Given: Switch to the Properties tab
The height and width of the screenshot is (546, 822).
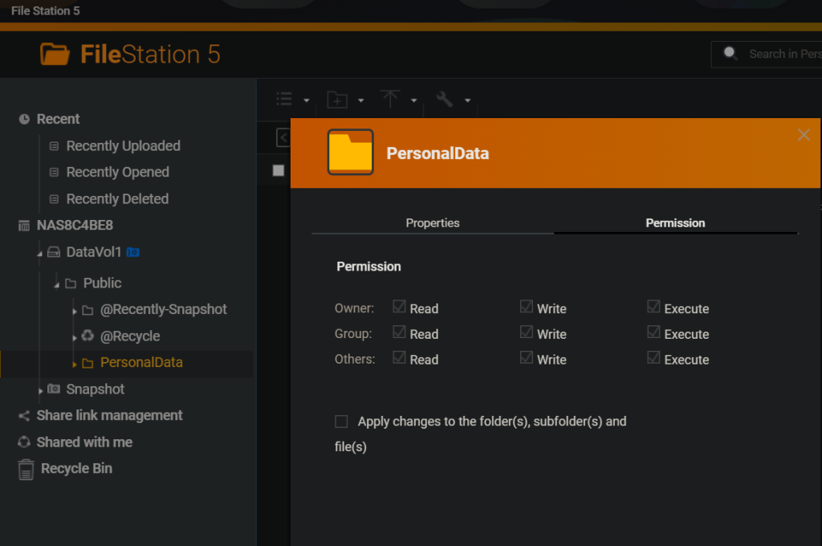Looking at the screenshot, I should [x=432, y=223].
